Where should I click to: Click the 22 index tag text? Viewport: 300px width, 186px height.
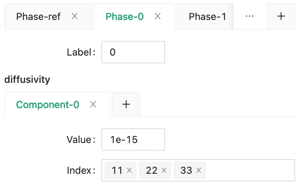152,171
